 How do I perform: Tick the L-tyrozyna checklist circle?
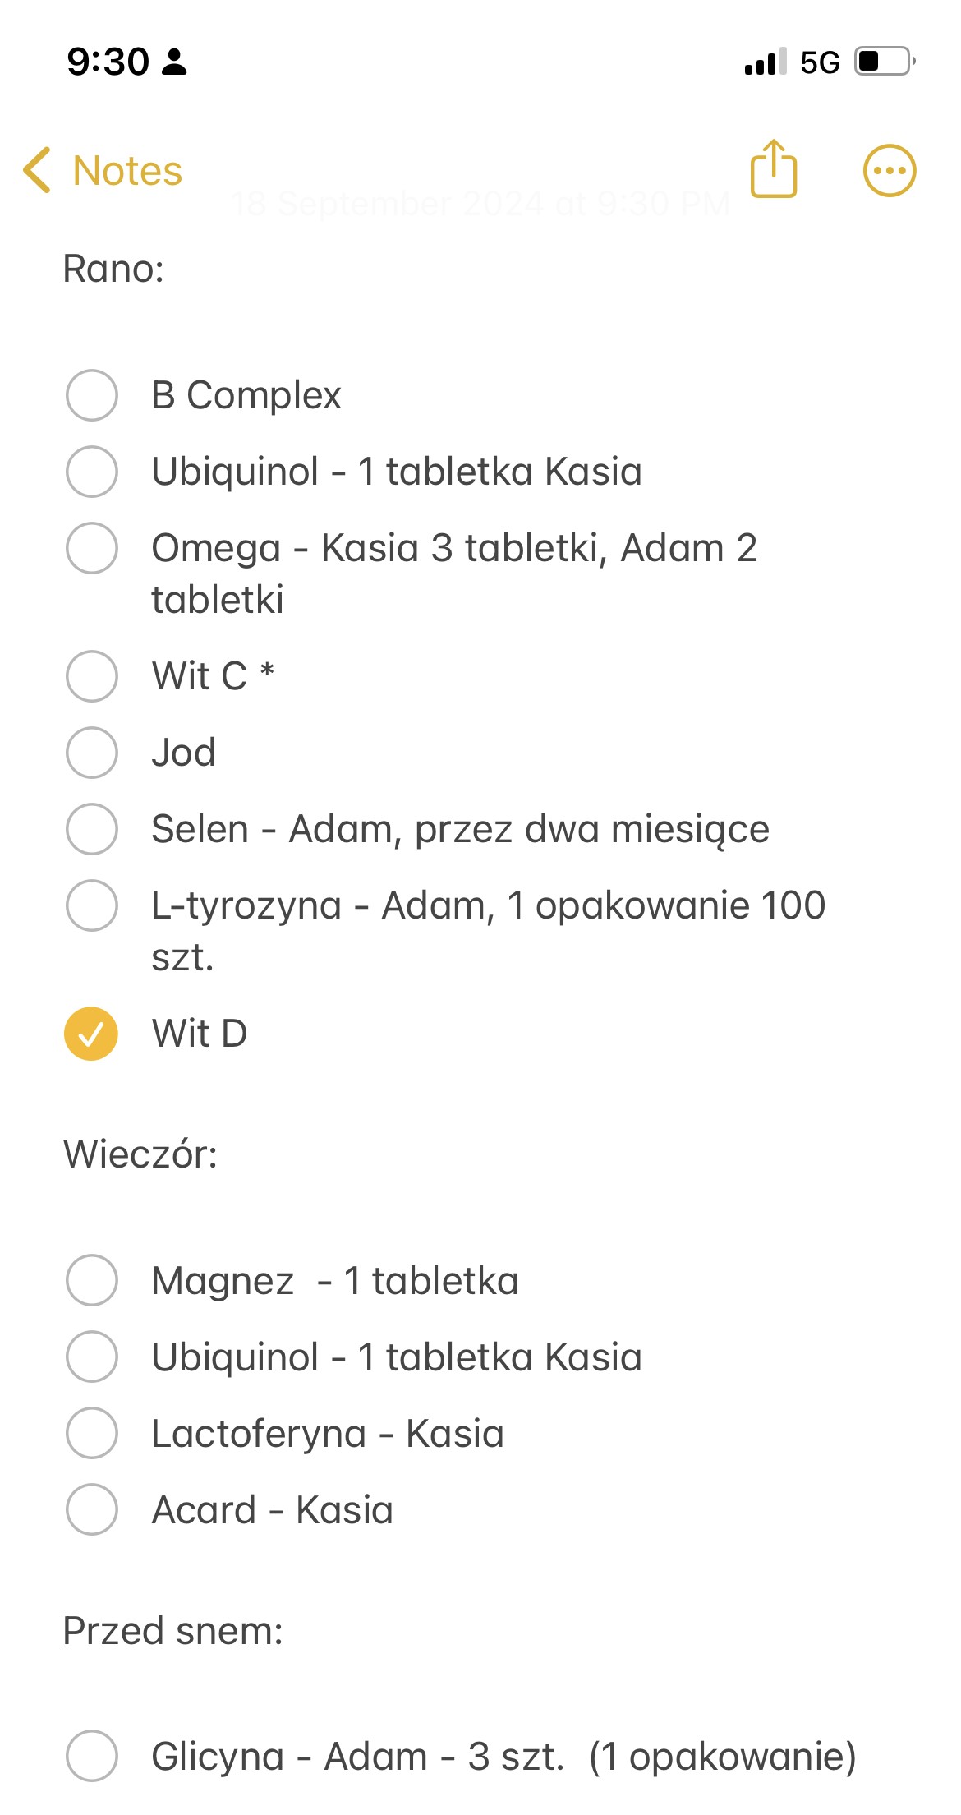point(91,905)
